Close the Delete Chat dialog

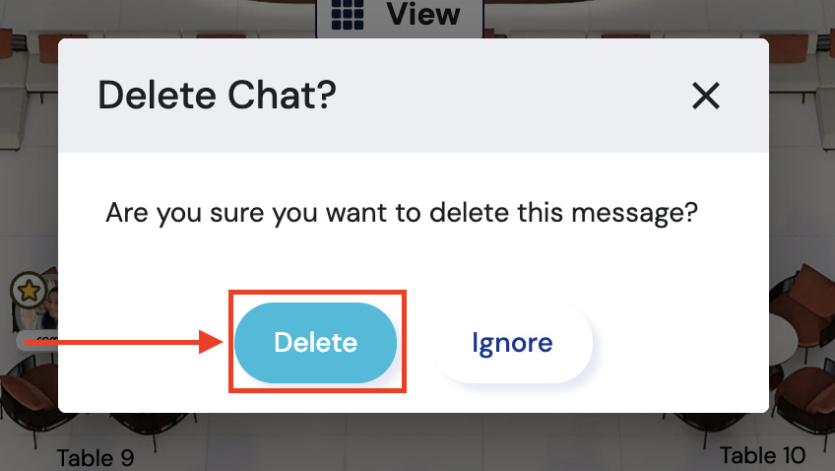[x=706, y=96]
